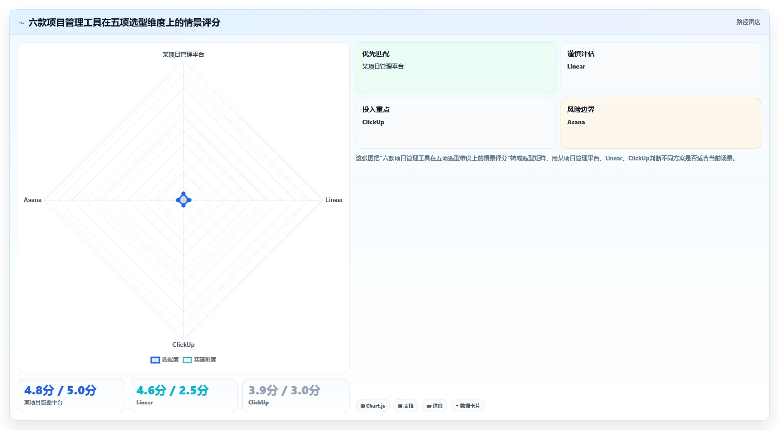Image resolution: width=779 pixels, height=430 pixels.
Task: Toggle the 匹配度 legend swatch
Action: tap(155, 360)
